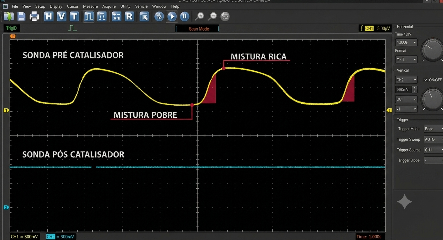Viewport: 443px width, 240px height.
Task: Click the undo zoom round icon
Action: click(225, 16)
